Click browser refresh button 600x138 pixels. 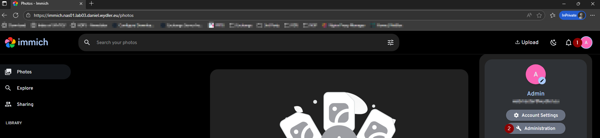[x=16, y=15]
